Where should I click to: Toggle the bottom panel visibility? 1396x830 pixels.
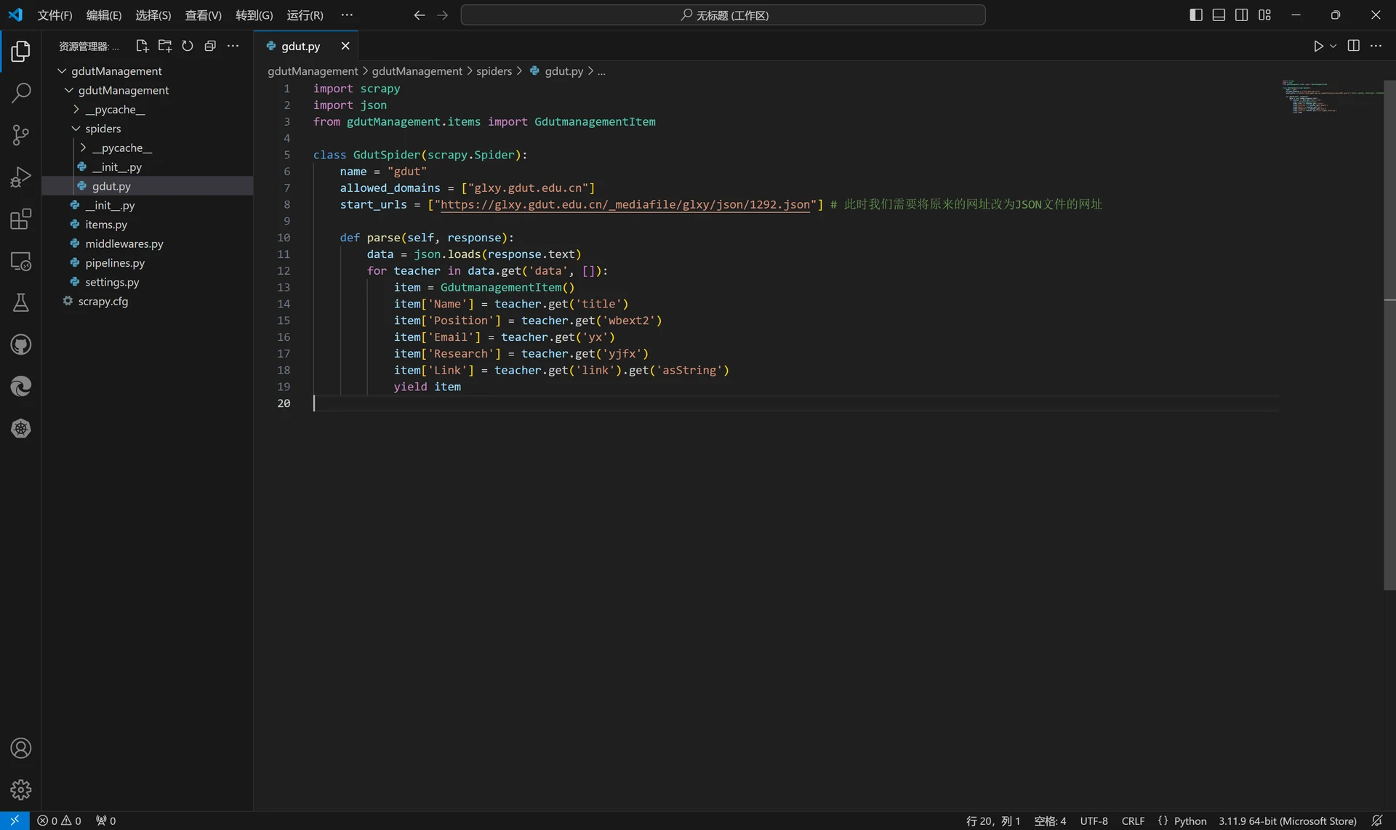[x=1219, y=15]
